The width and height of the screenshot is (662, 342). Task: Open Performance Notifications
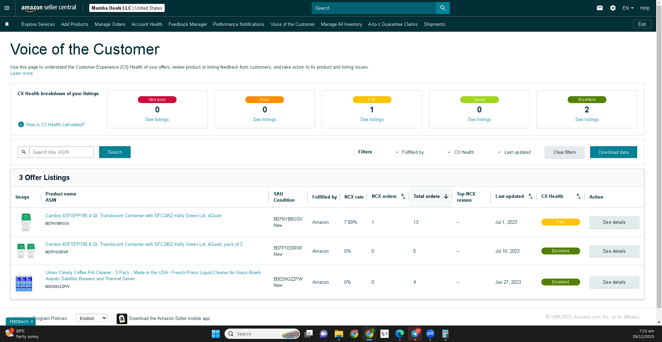238,24
